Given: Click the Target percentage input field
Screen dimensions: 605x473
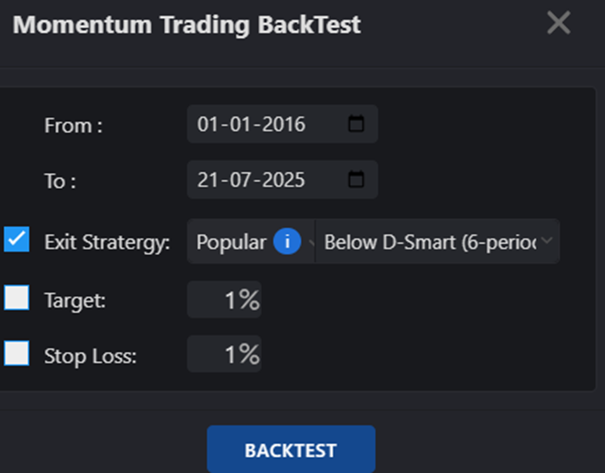Looking at the screenshot, I should (x=224, y=299).
